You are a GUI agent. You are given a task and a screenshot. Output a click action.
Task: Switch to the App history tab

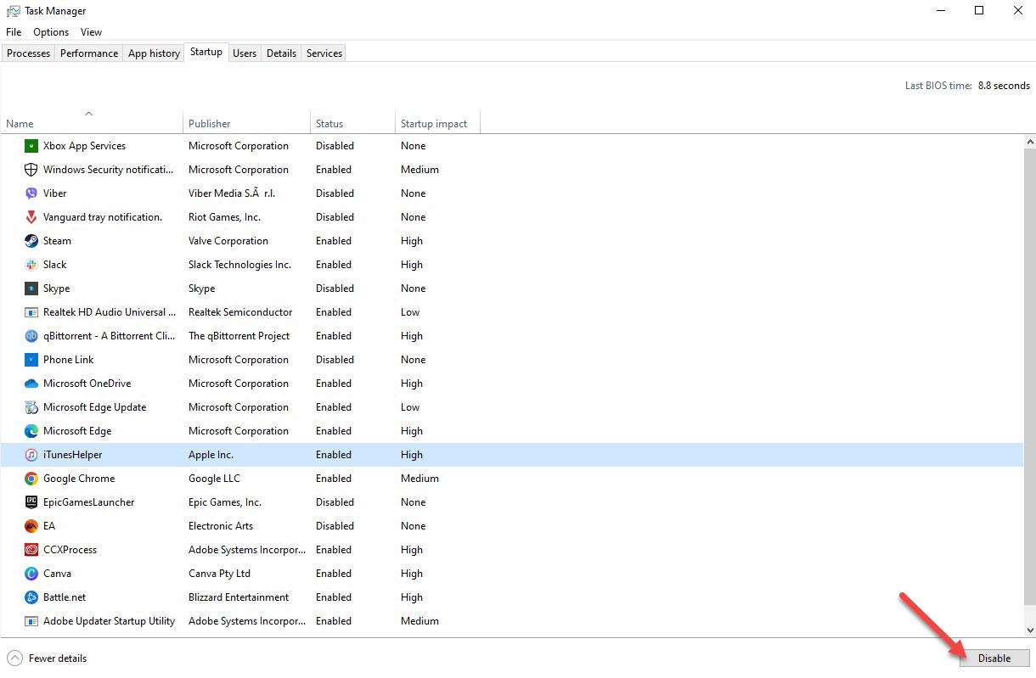[x=154, y=53]
